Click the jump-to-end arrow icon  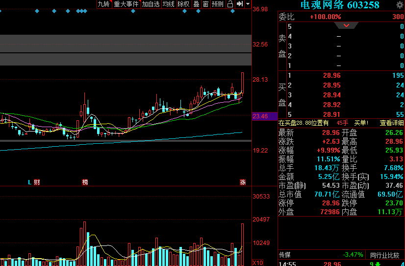pos(240,4)
